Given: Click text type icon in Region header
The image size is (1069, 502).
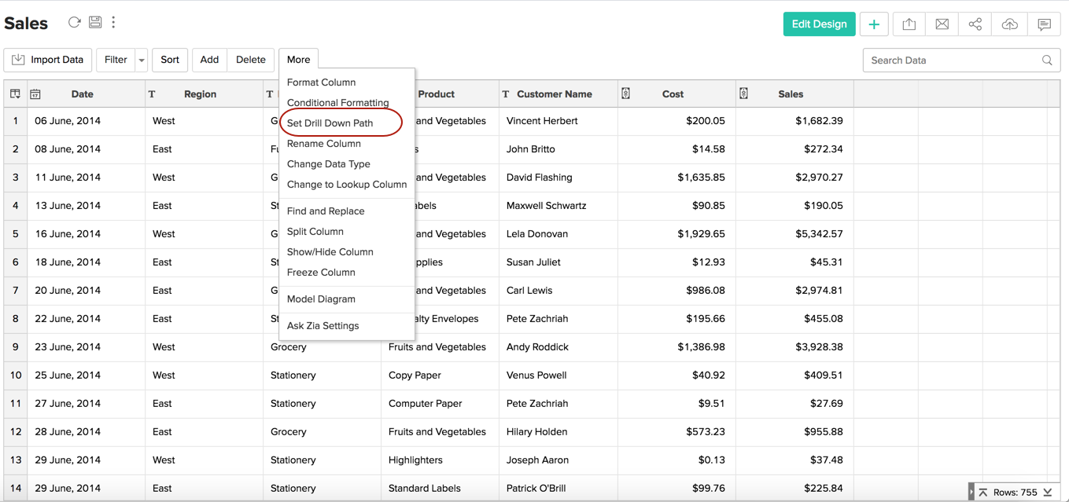Looking at the screenshot, I should (152, 94).
